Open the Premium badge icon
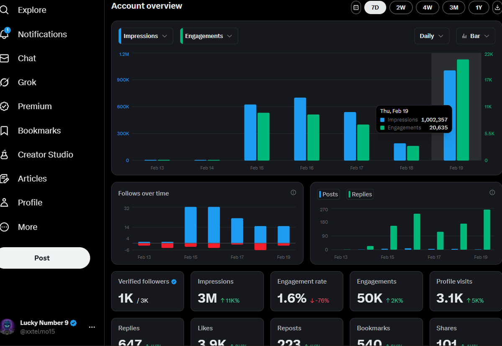The image size is (502, 346). (x=4, y=106)
